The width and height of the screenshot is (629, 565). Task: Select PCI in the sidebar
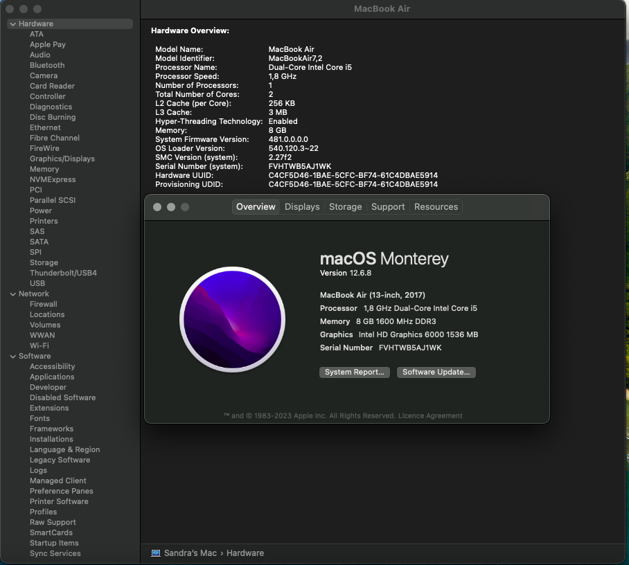(36, 190)
